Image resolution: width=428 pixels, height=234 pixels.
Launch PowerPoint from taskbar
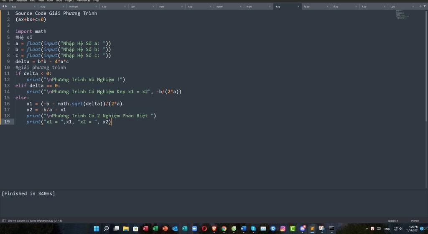(x=165, y=229)
